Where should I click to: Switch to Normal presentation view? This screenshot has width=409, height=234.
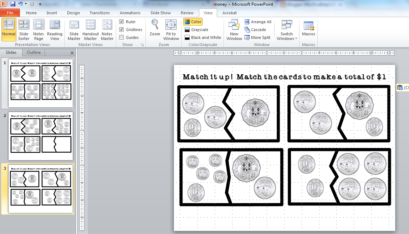[9, 30]
